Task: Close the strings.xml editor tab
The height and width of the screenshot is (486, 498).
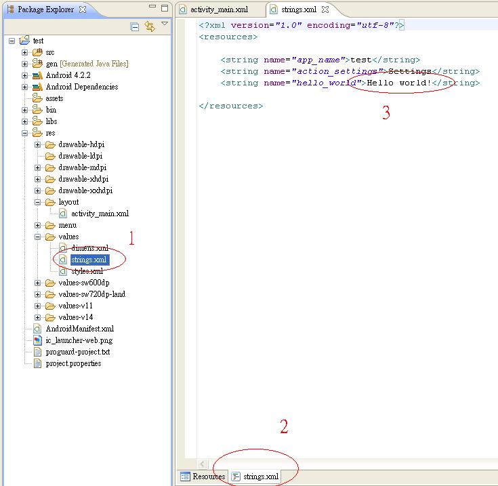Action: coord(325,9)
